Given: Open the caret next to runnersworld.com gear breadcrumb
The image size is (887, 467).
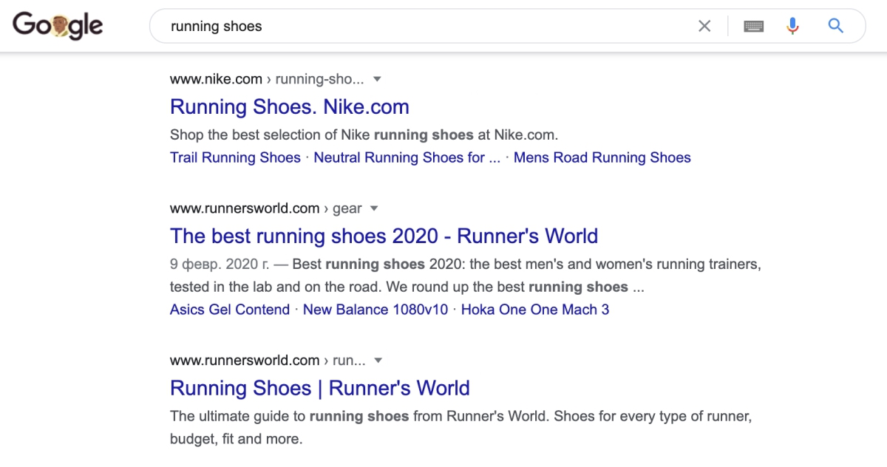Looking at the screenshot, I should tap(374, 208).
